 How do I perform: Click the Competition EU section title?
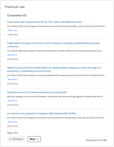coord(17,15)
